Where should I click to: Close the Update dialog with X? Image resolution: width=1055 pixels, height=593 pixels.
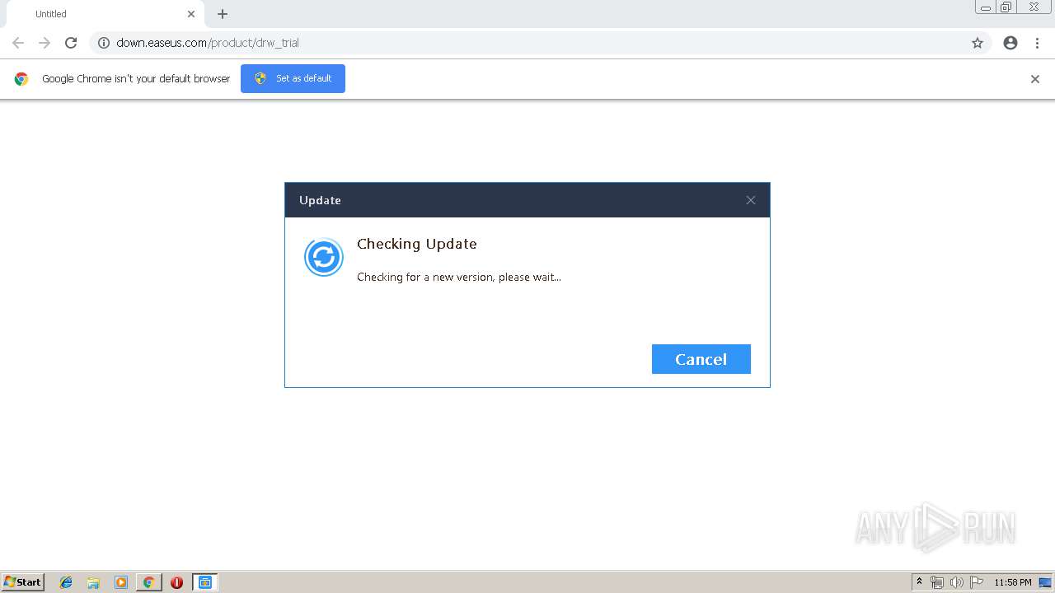pyautogui.click(x=751, y=200)
